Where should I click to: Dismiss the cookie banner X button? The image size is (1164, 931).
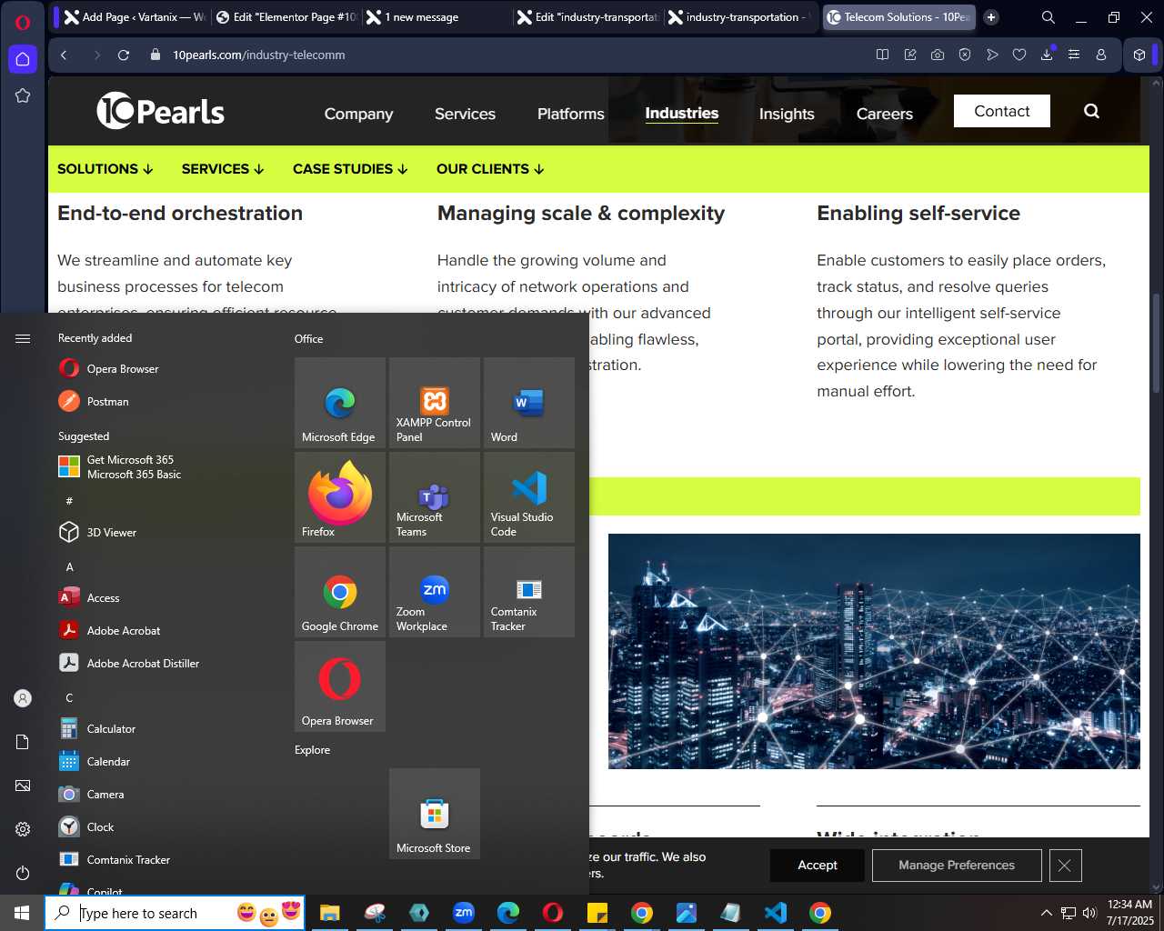1064,865
